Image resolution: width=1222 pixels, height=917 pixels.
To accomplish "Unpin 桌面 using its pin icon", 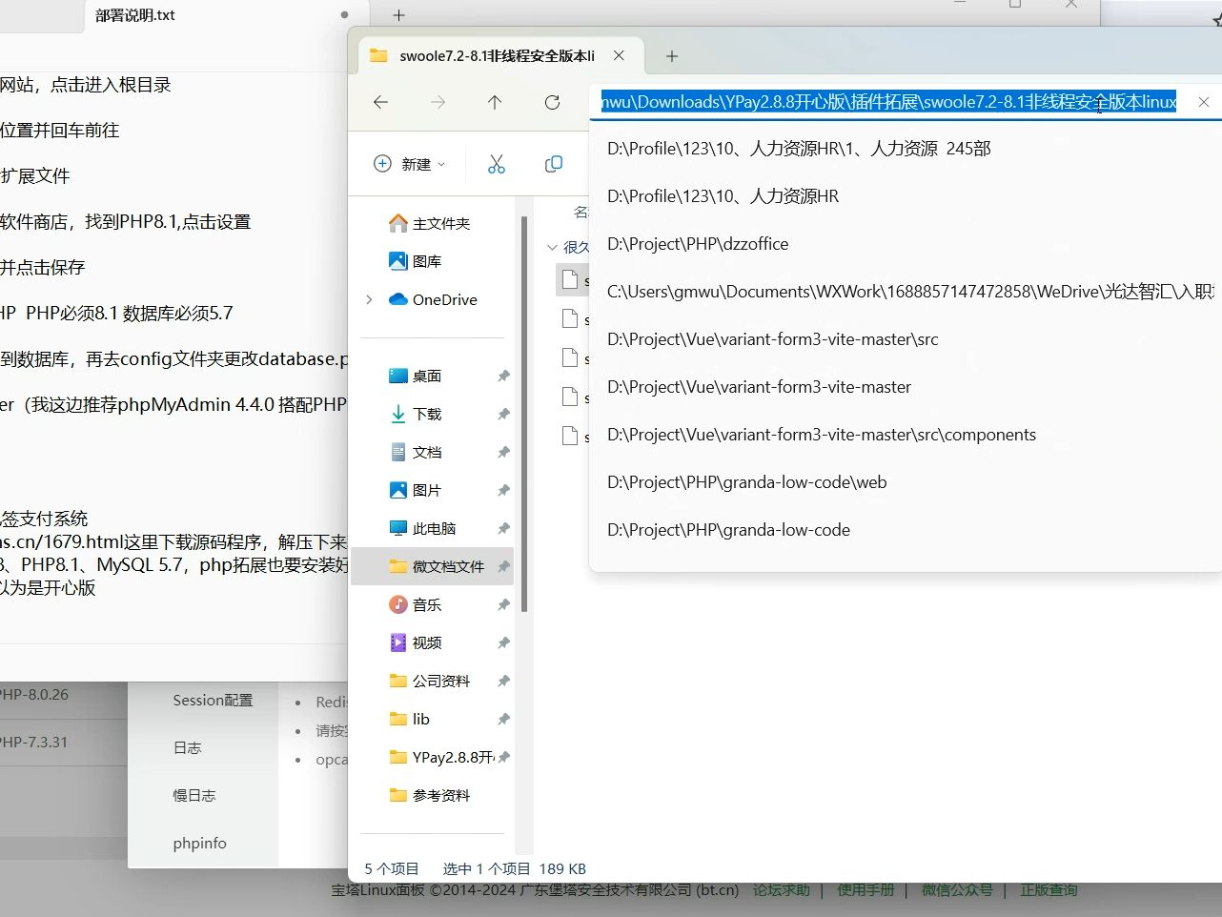I will (503, 376).
